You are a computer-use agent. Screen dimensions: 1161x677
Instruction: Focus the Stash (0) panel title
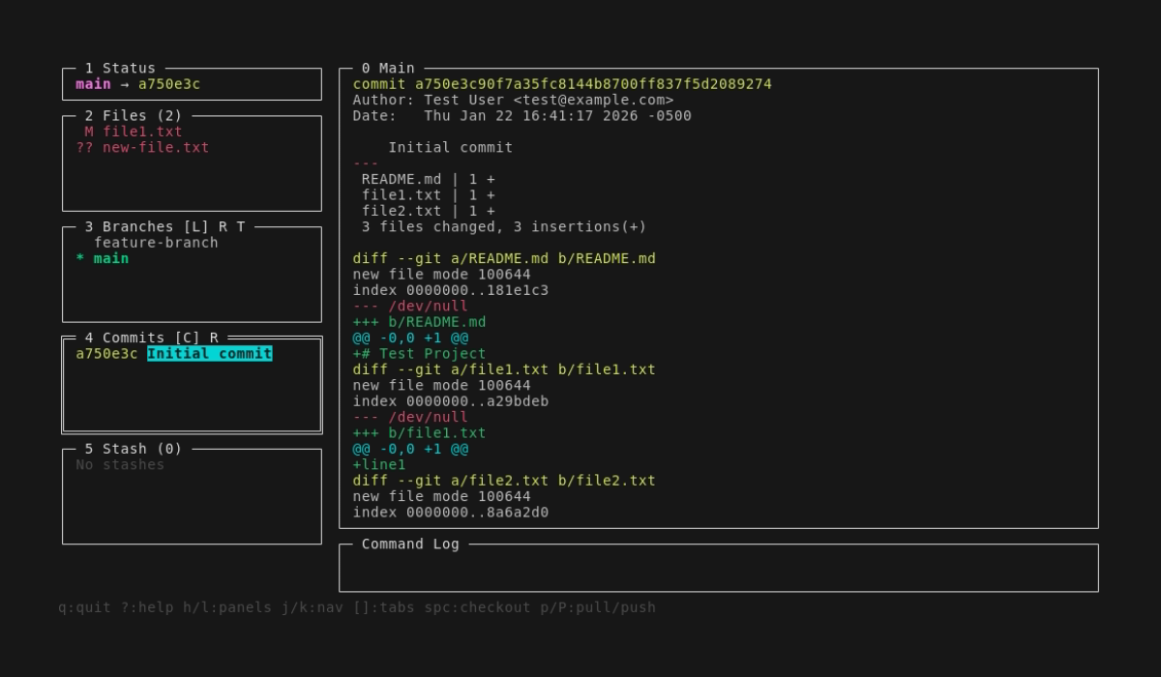click(133, 449)
